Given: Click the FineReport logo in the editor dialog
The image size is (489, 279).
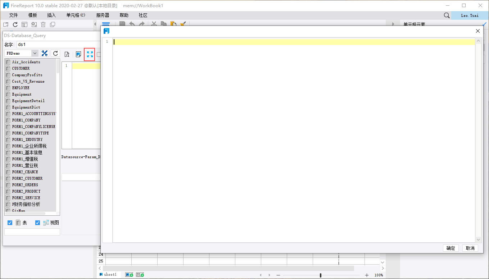Looking at the screenshot, I should pyautogui.click(x=107, y=31).
